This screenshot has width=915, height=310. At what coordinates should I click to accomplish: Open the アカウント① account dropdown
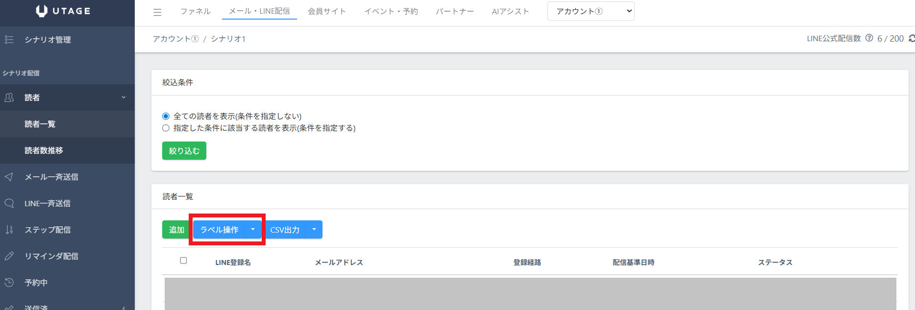pyautogui.click(x=591, y=11)
